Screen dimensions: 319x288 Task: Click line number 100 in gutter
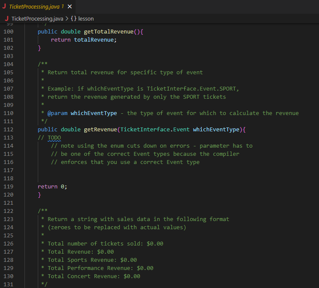[9, 32]
